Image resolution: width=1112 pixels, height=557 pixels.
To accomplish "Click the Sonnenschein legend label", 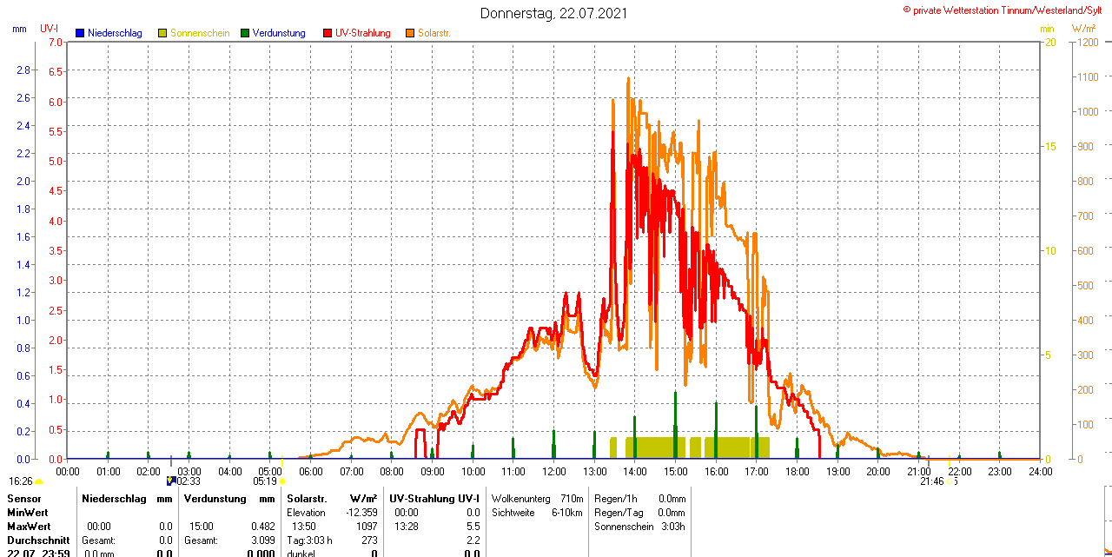I will [x=200, y=33].
